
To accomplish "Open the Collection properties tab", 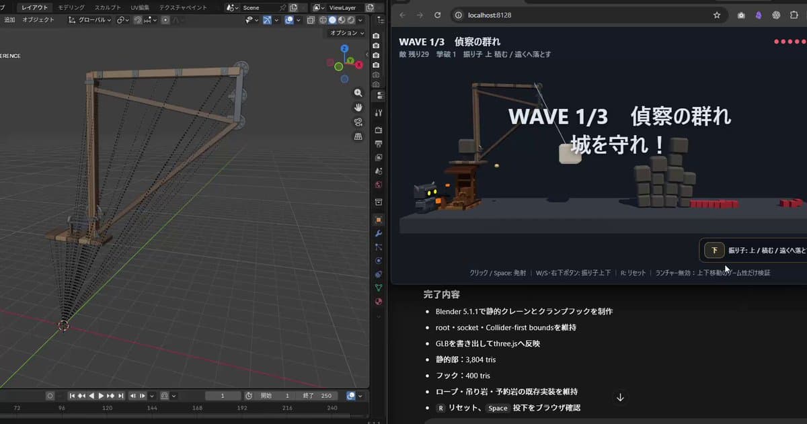I will (379, 202).
